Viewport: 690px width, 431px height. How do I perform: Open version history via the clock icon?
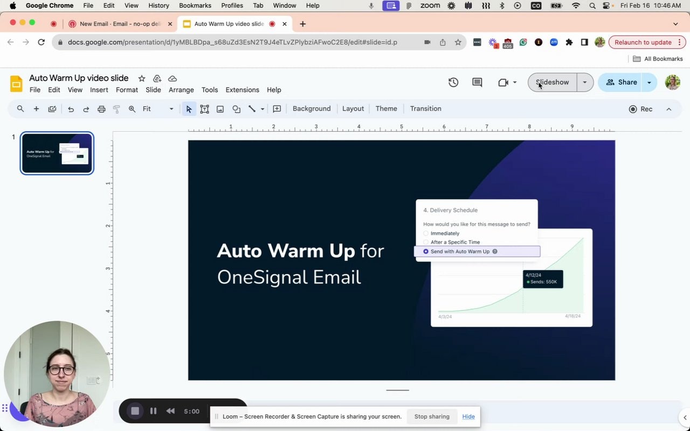(453, 82)
